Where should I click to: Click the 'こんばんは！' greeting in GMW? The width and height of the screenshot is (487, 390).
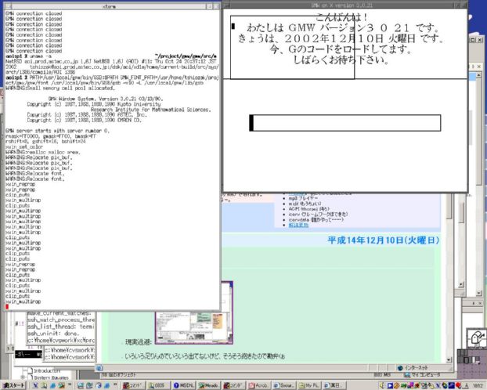(342, 17)
